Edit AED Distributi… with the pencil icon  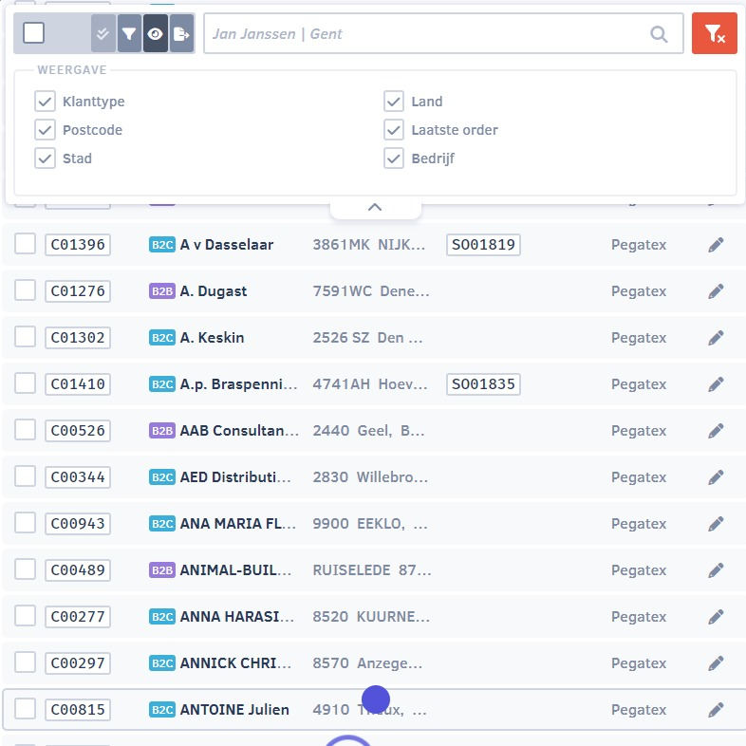click(x=716, y=477)
